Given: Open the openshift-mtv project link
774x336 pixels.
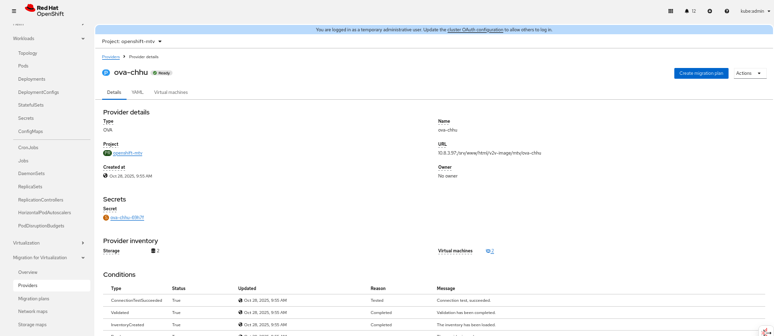Looking at the screenshot, I should 128,153.
